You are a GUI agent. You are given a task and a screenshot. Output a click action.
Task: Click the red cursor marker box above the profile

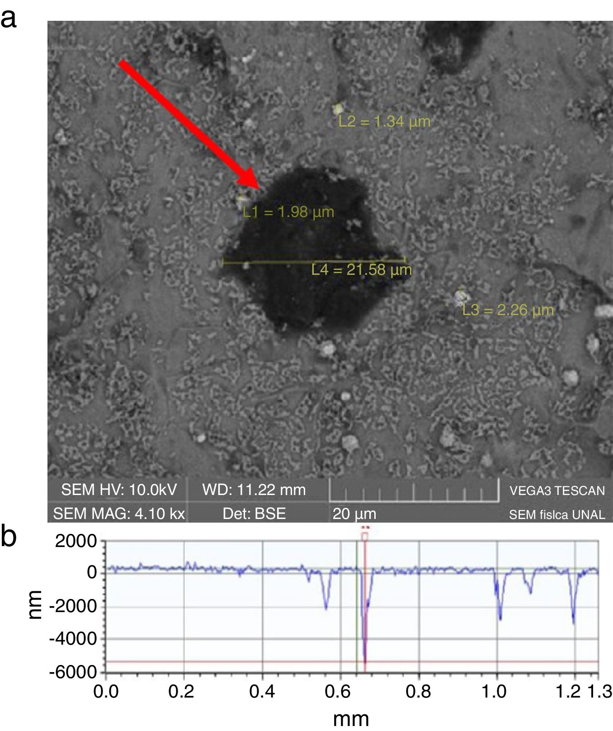click(x=364, y=536)
